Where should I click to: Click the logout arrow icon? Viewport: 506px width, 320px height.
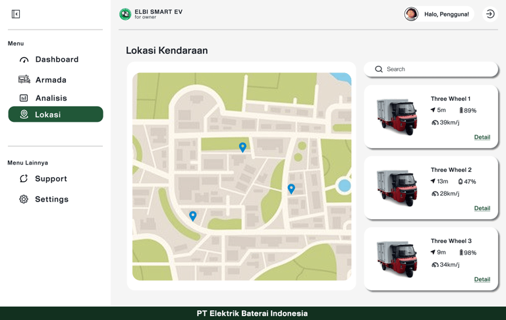(x=490, y=14)
